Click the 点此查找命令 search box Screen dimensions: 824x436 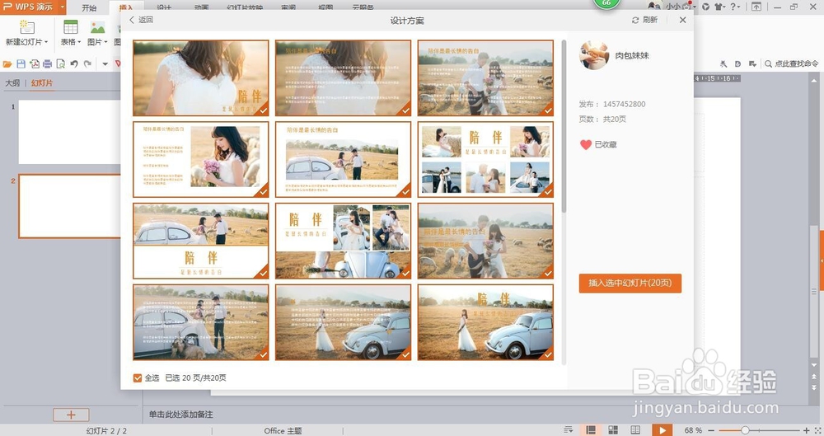792,63
